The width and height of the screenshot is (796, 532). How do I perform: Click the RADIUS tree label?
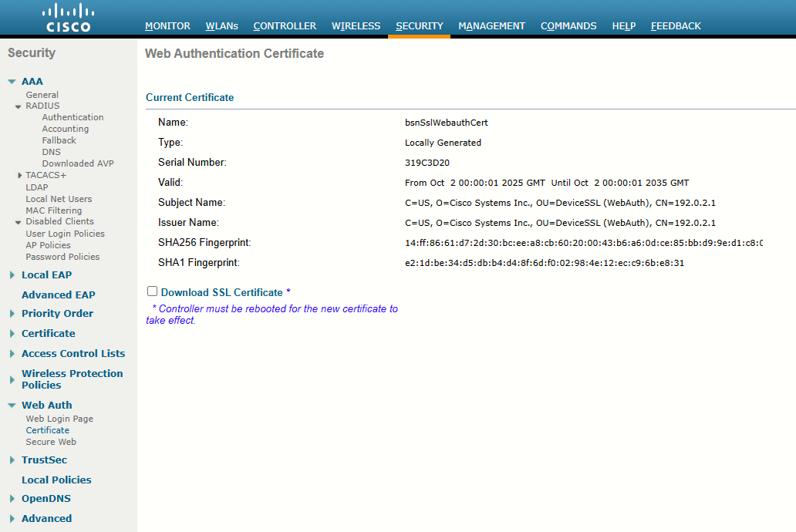click(42, 106)
